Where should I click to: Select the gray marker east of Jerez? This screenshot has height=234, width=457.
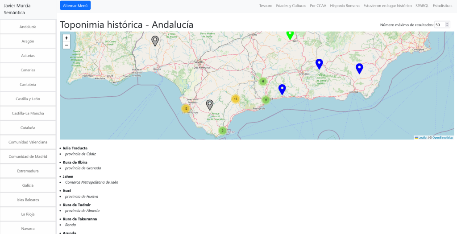[210, 104]
